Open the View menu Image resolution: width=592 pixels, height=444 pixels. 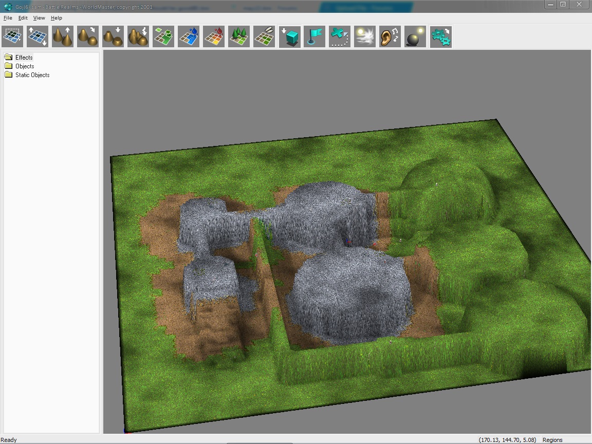click(39, 18)
